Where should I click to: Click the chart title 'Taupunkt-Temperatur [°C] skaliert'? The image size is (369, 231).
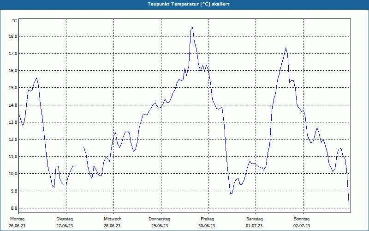click(189, 4)
